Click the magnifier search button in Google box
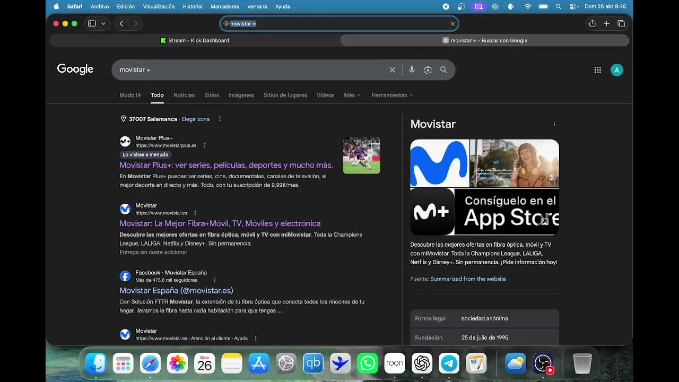The width and height of the screenshot is (679, 382). coord(444,70)
